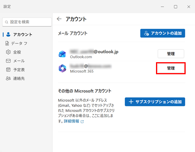Maximize the 設定 window
The image size is (195, 152).
coord(175,7)
